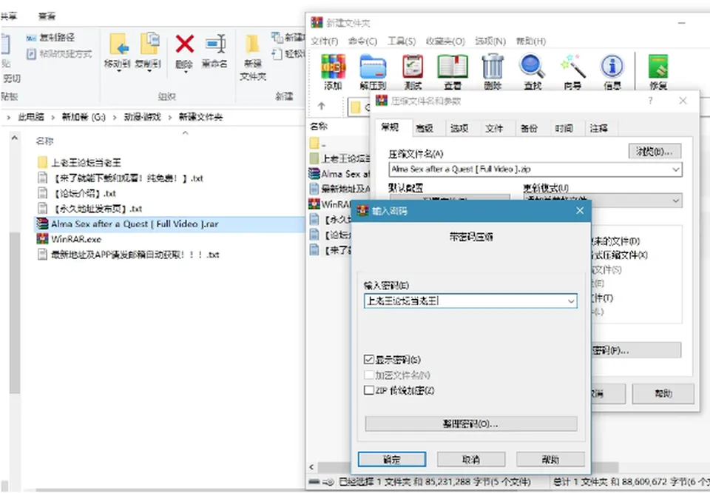Switch to the Comment (注释) tab
Screen dimensions: 710x493
tap(598, 129)
